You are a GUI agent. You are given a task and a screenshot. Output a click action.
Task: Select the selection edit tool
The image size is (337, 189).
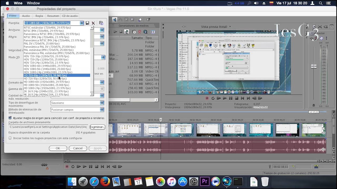pyautogui.click(x=126, y=19)
